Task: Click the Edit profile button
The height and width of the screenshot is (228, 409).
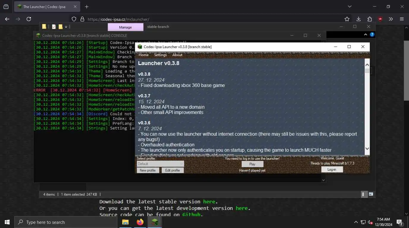Action: pos(172,170)
